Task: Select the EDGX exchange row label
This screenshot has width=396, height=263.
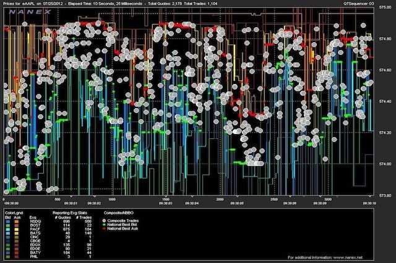Action: (35, 245)
